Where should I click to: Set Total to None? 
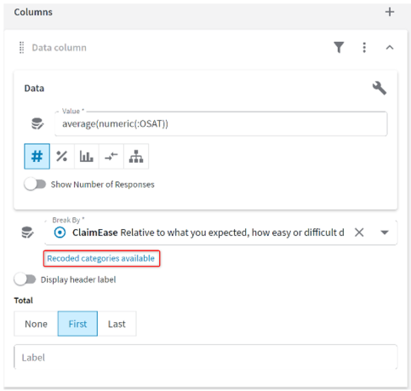tap(36, 324)
